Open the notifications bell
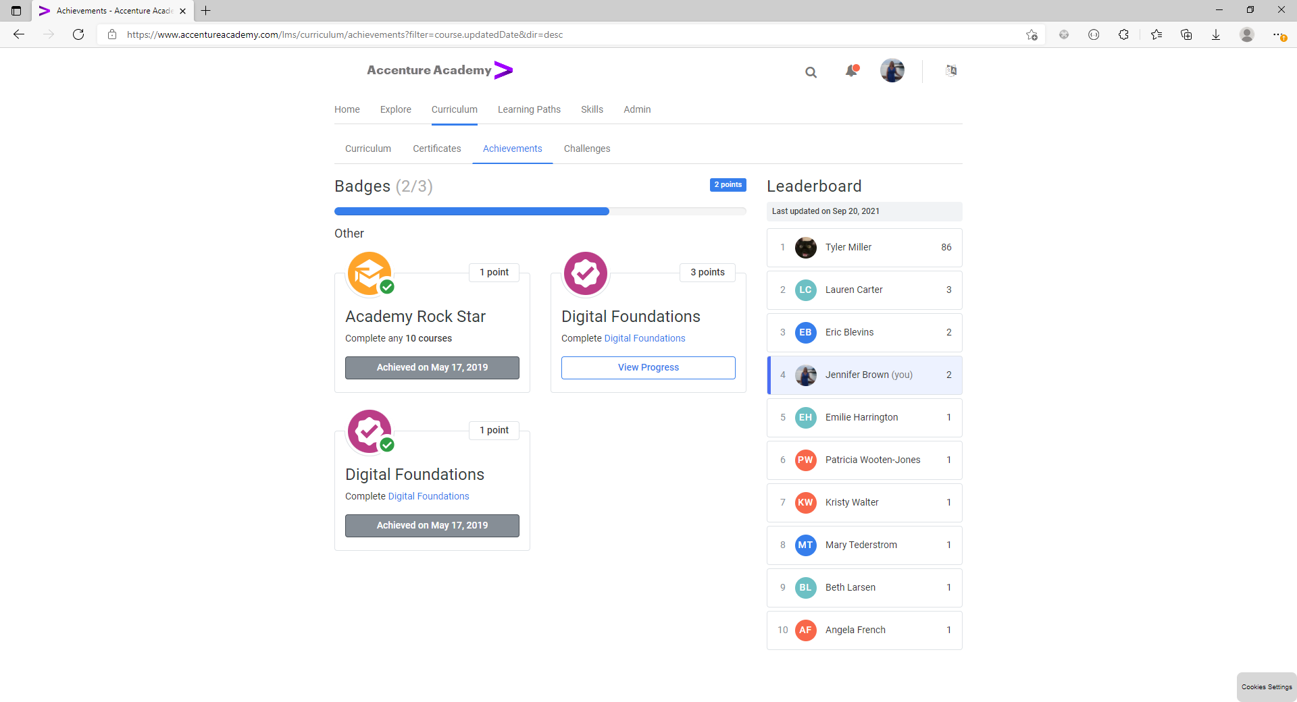 click(x=851, y=70)
